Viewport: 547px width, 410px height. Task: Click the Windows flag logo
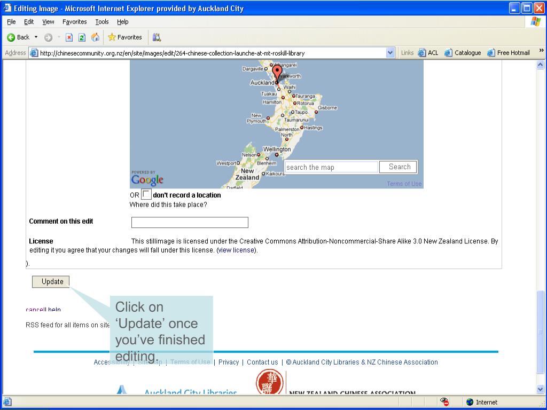535,21
